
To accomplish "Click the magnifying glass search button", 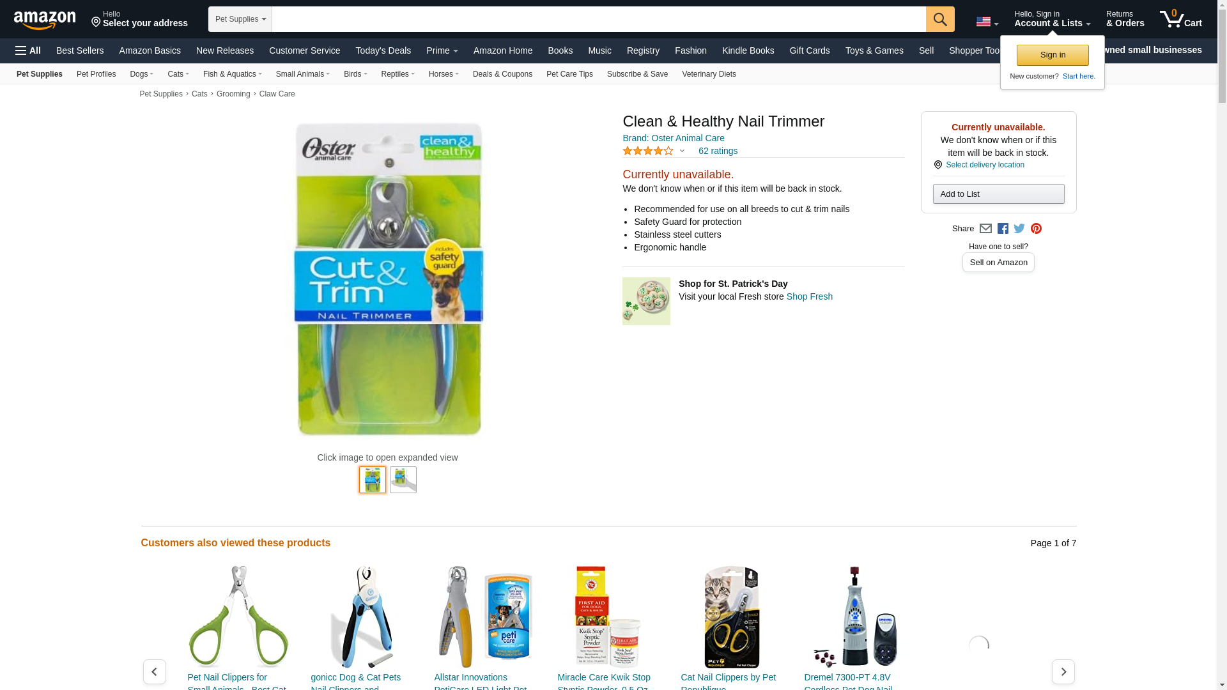I will [940, 19].
